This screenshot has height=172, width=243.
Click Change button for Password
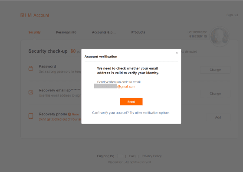[x=215, y=70]
